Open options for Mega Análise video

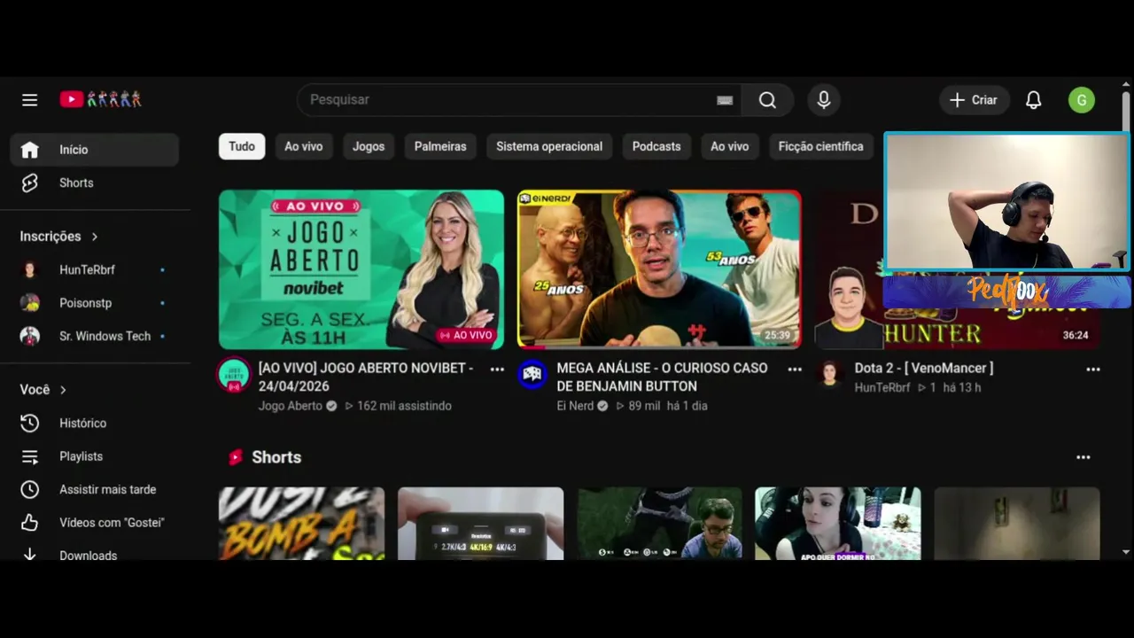(795, 370)
